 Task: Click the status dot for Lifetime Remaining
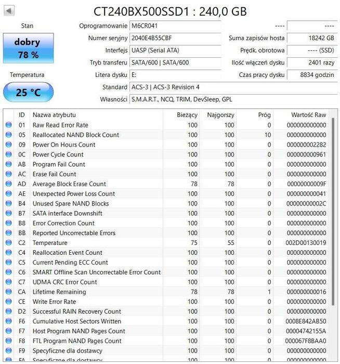tap(9, 292)
